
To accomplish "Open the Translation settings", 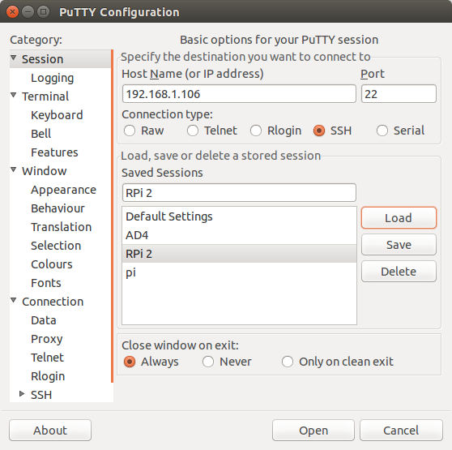I will pyautogui.click(x=61, y=227).
